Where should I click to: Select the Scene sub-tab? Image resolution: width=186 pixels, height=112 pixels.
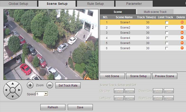pos(118,12)
